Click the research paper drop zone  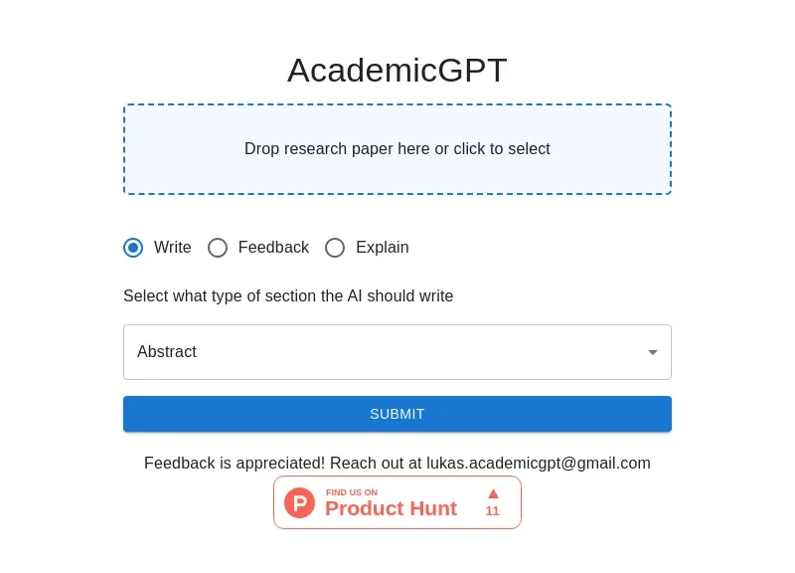(397, 148)
